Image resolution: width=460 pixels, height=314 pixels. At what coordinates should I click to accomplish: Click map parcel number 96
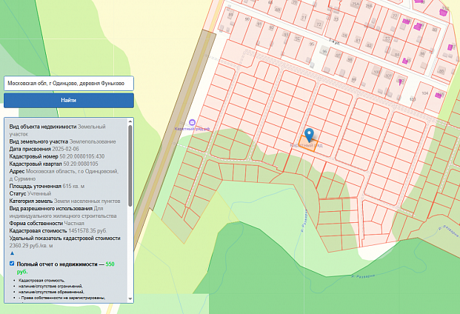tap(324, 52)
